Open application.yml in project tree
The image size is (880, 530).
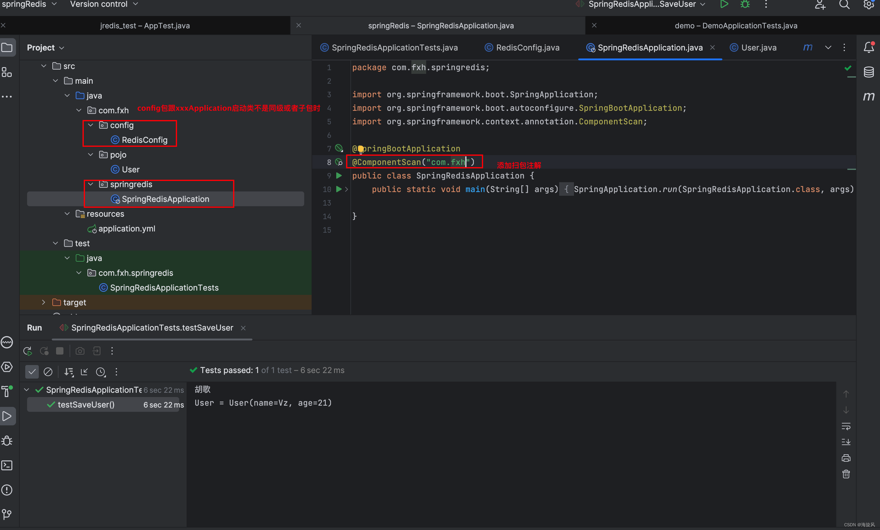[121, 228]
